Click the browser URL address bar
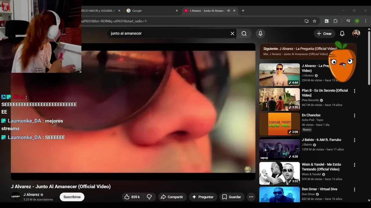 pos(191,21)
